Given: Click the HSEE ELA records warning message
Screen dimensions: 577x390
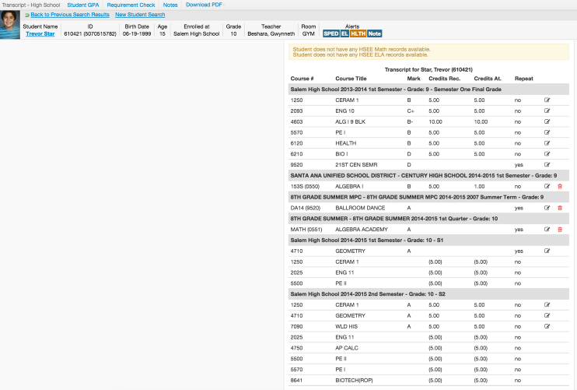Looking at the screenshot, I should click(x=360, y=54).
